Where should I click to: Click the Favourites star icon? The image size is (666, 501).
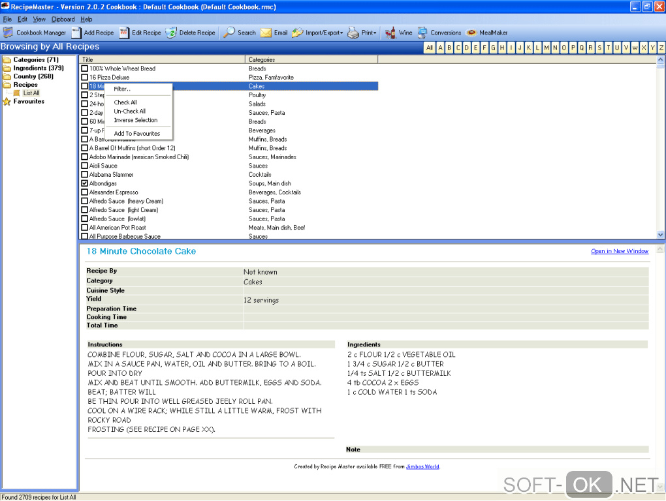pos(7,101)
